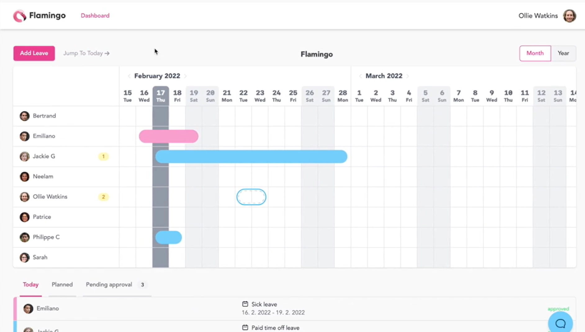585x332 pixels.
Task: Select the highlighted 17 Thu date header
Action: tap(160, 96)
